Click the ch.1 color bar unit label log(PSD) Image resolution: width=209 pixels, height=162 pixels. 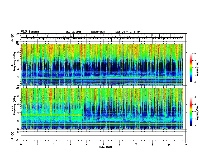point(197,69)
